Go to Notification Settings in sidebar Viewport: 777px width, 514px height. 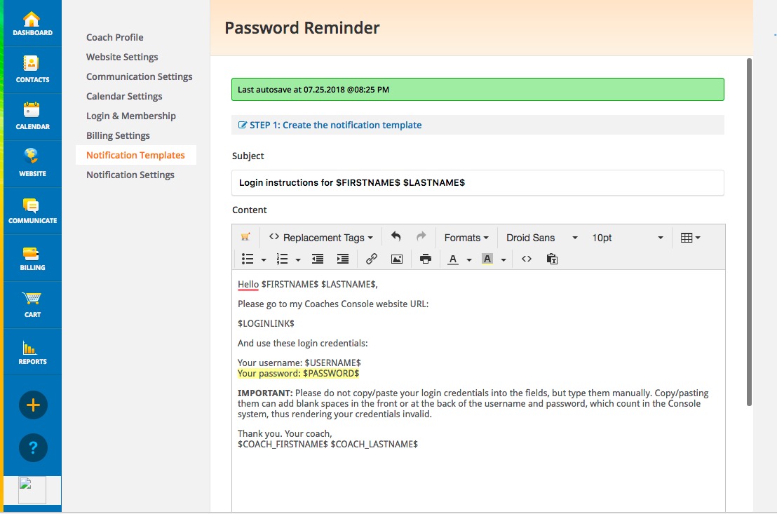130,175
